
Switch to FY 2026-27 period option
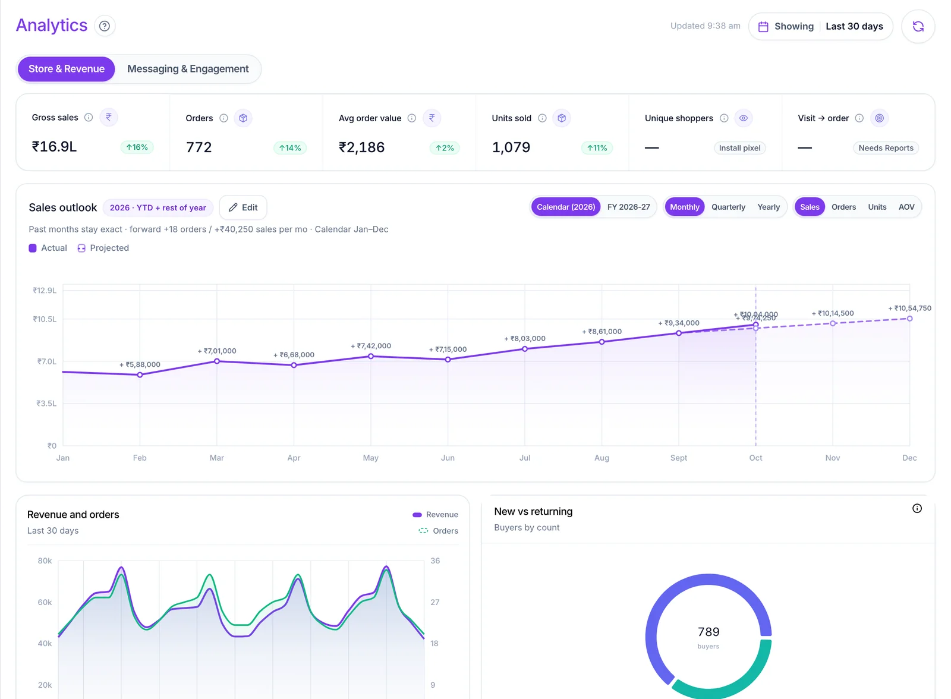629,207
